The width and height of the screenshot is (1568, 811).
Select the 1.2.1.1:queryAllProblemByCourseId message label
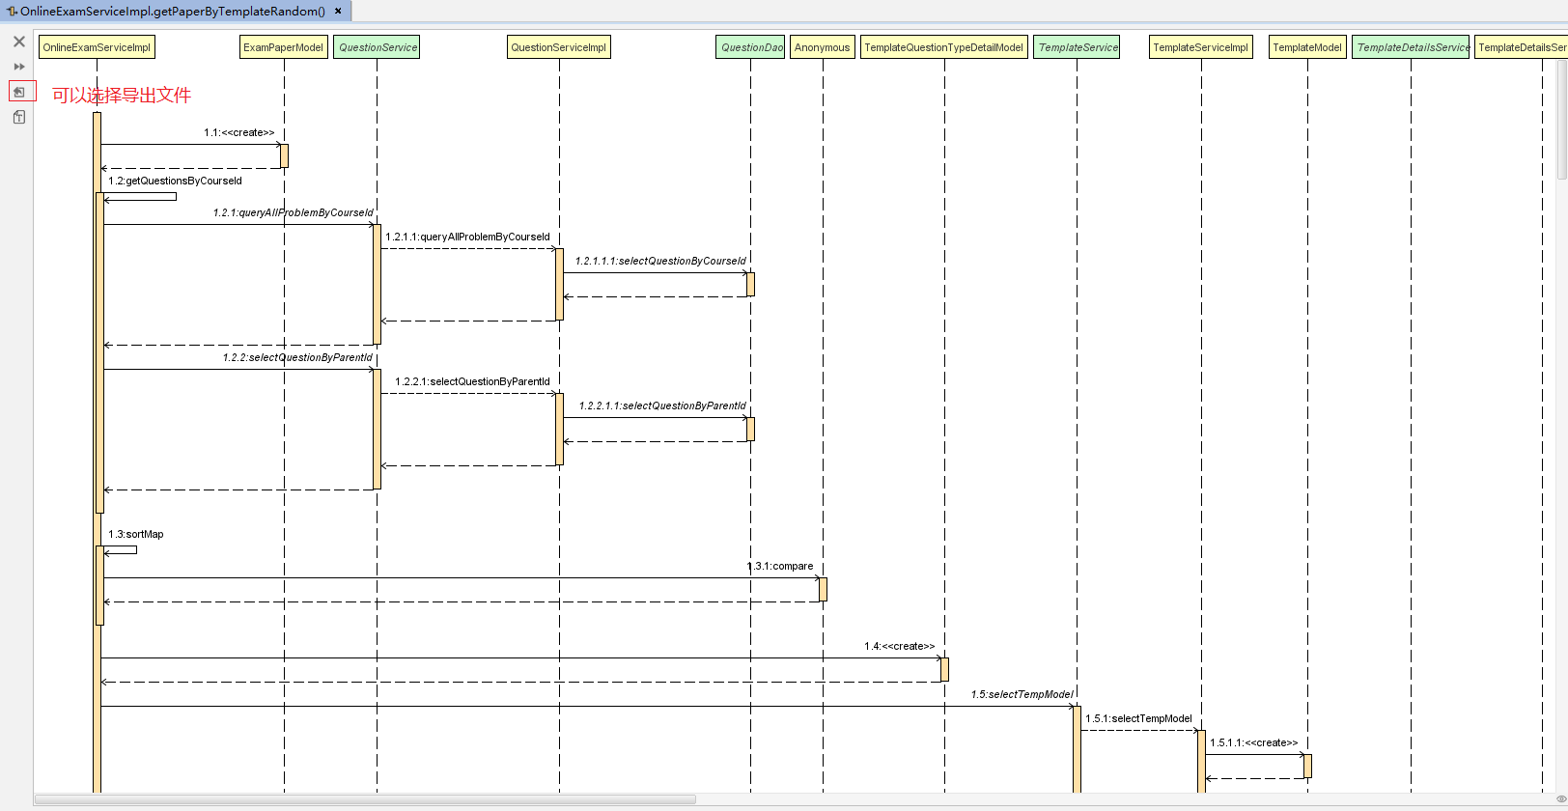pos(467,237)
